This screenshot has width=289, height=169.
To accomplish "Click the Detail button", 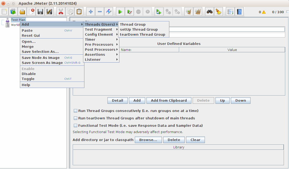I will tap(118, 100).
